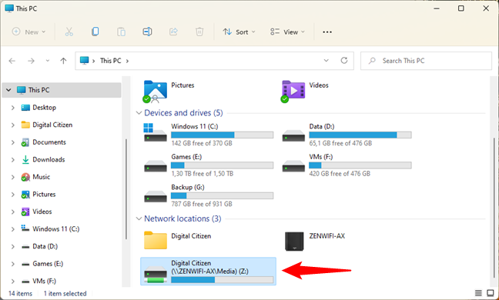Go back with the left arrow
The height and width of the screenshot is (300, 499).
coord(12,61)
